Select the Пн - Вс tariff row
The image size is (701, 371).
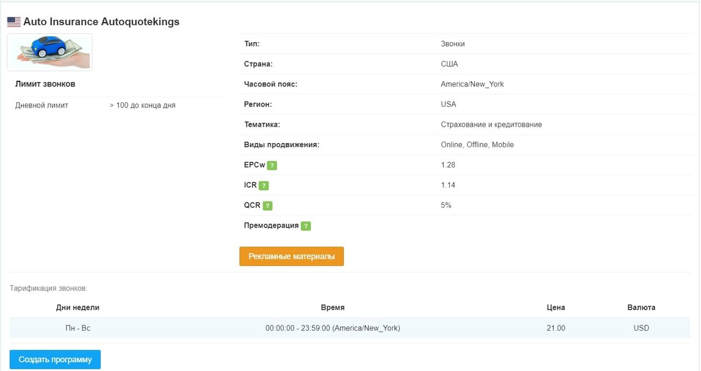pos(350,328)
